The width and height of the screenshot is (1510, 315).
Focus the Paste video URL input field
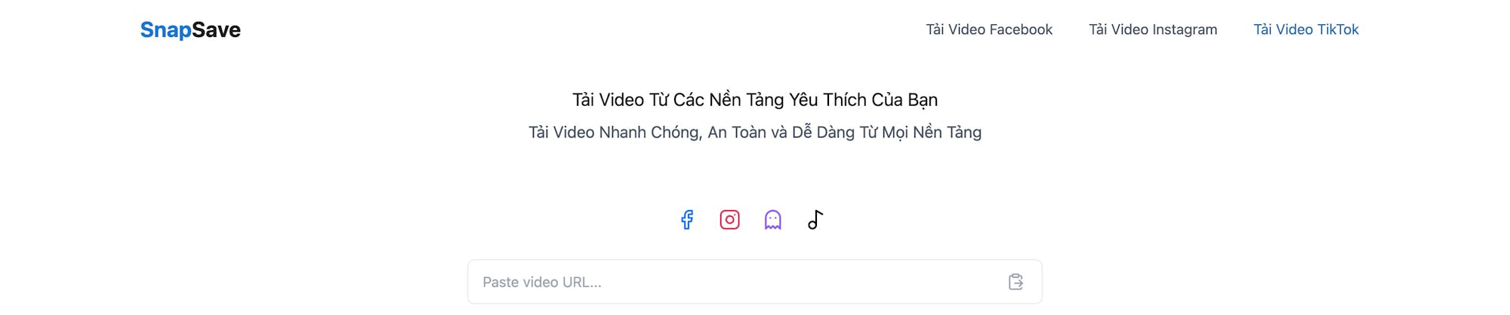point(755,282)
